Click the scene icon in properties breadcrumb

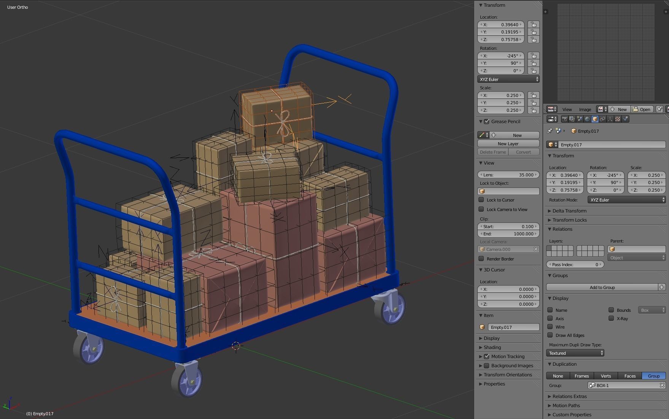coord(558,131)
